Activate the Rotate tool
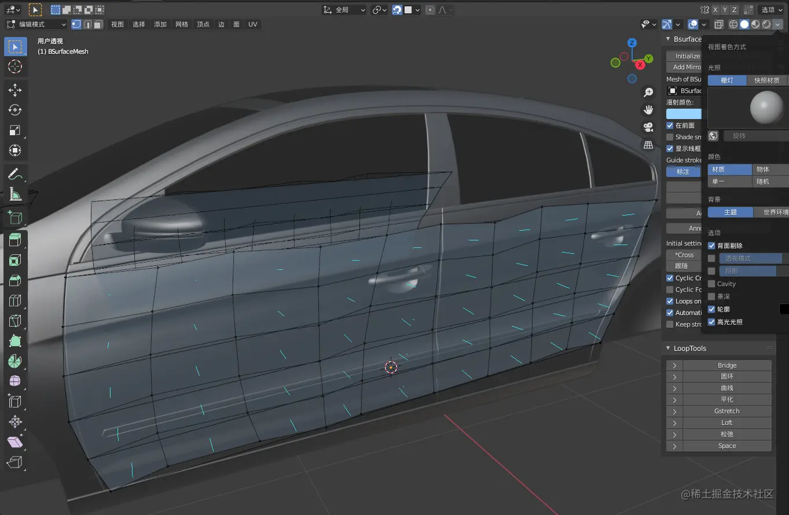789x515 pixels. pyautogui.click(x=15, y=110)
